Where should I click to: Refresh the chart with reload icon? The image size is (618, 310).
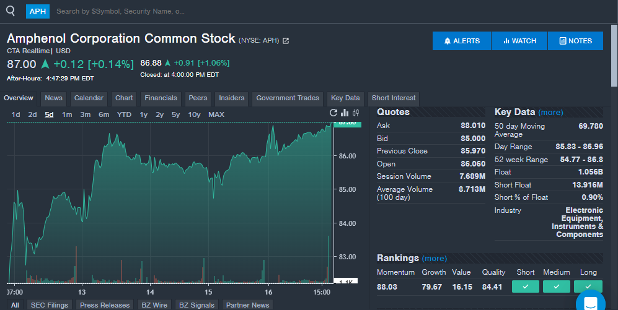click(333, 113)
